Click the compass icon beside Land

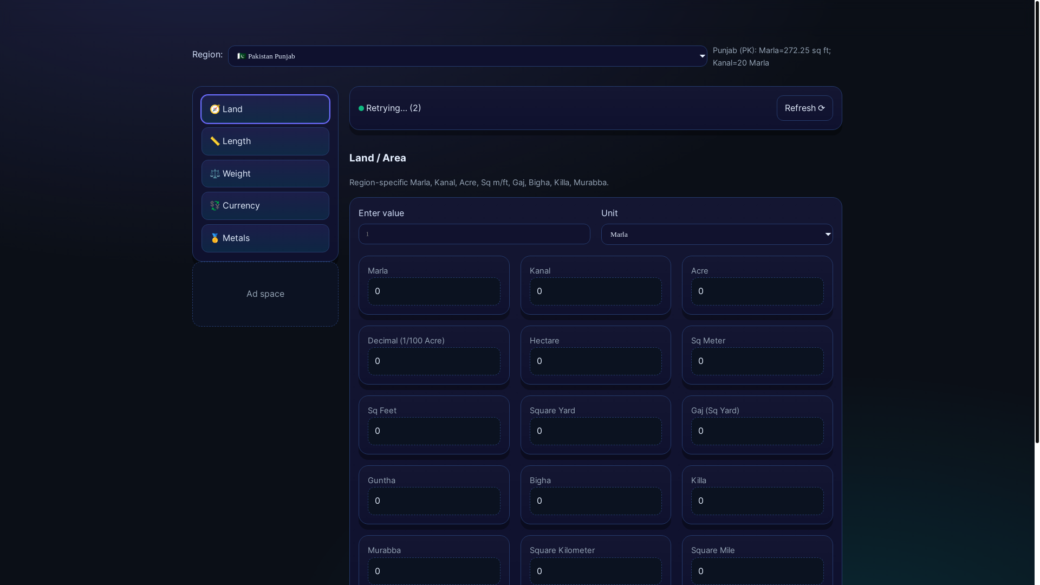click(x=214, y=109)
